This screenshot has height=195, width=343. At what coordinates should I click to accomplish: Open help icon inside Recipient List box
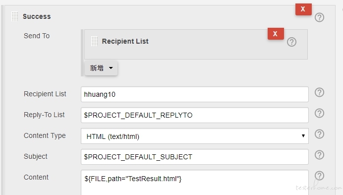pos(291,42)
